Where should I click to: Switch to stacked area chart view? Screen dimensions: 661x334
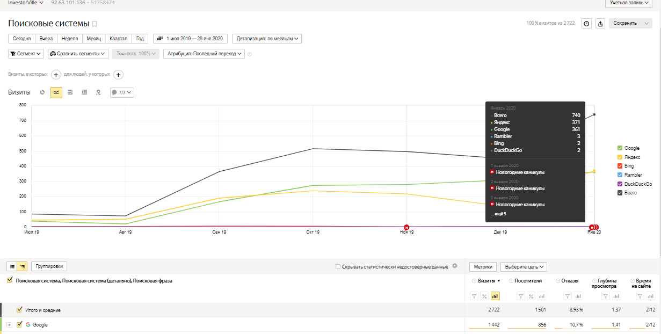click(x=70, y=92)
